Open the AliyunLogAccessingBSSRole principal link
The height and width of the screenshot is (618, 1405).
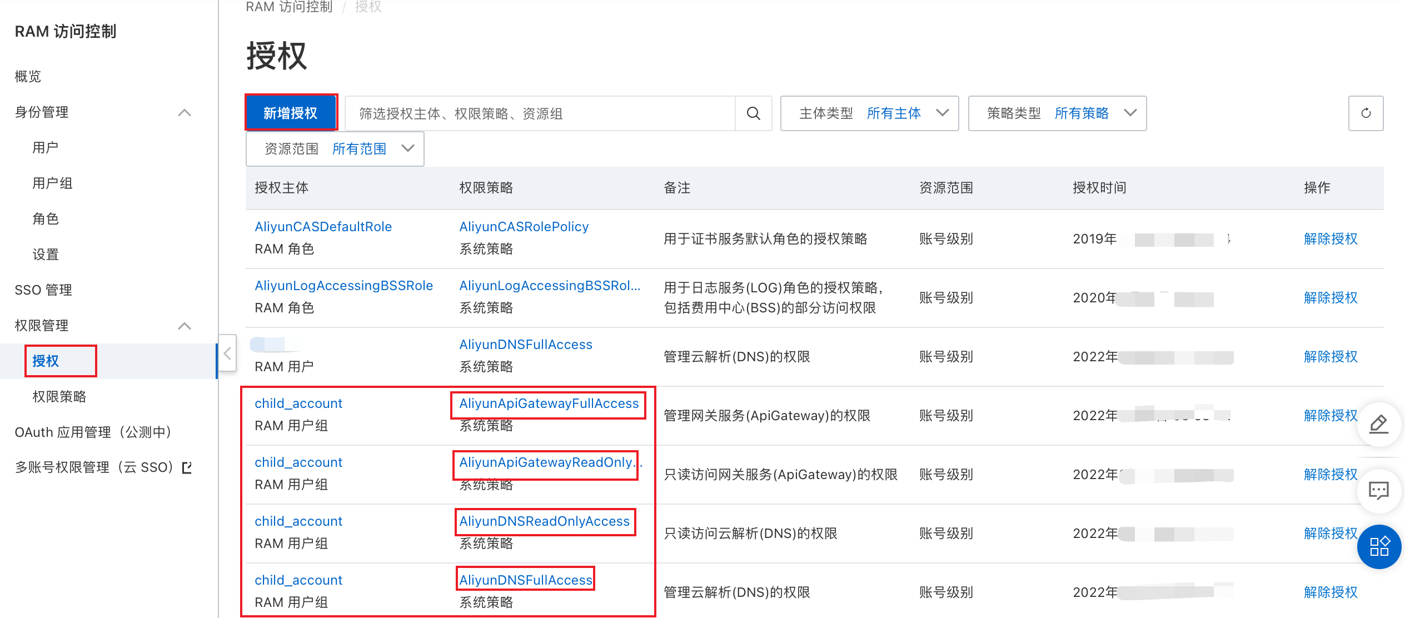click(x=343, y=286)
